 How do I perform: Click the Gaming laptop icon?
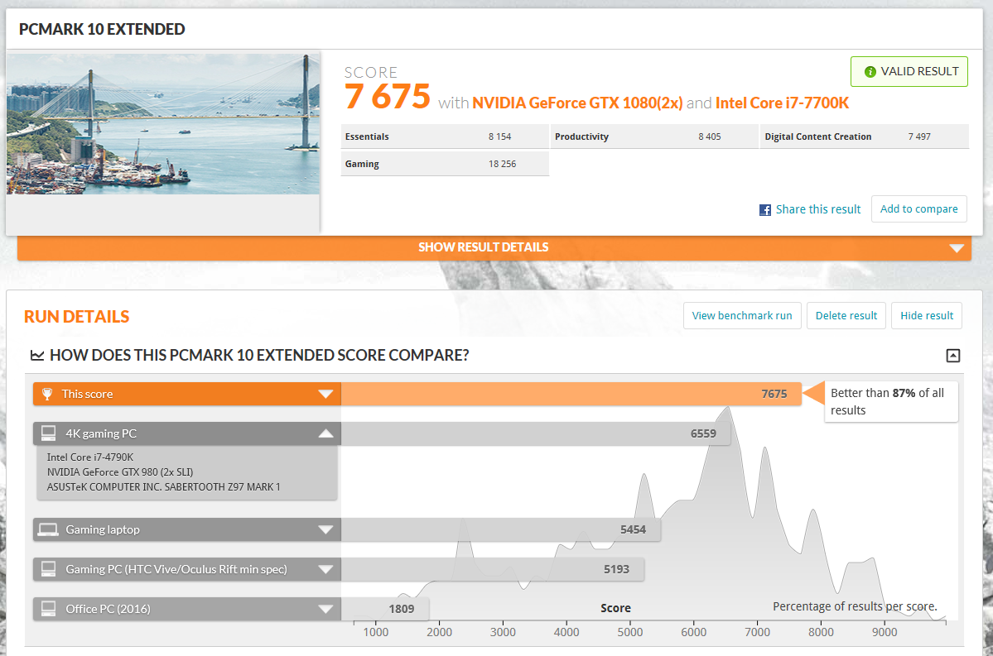48,529
